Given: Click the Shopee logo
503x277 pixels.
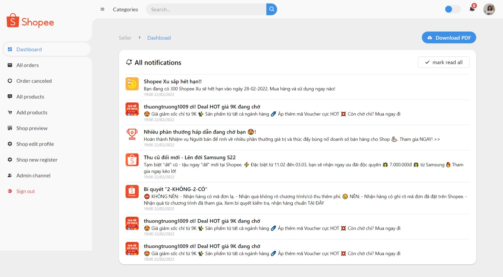Looking at the screenshot, I should 30,21.
